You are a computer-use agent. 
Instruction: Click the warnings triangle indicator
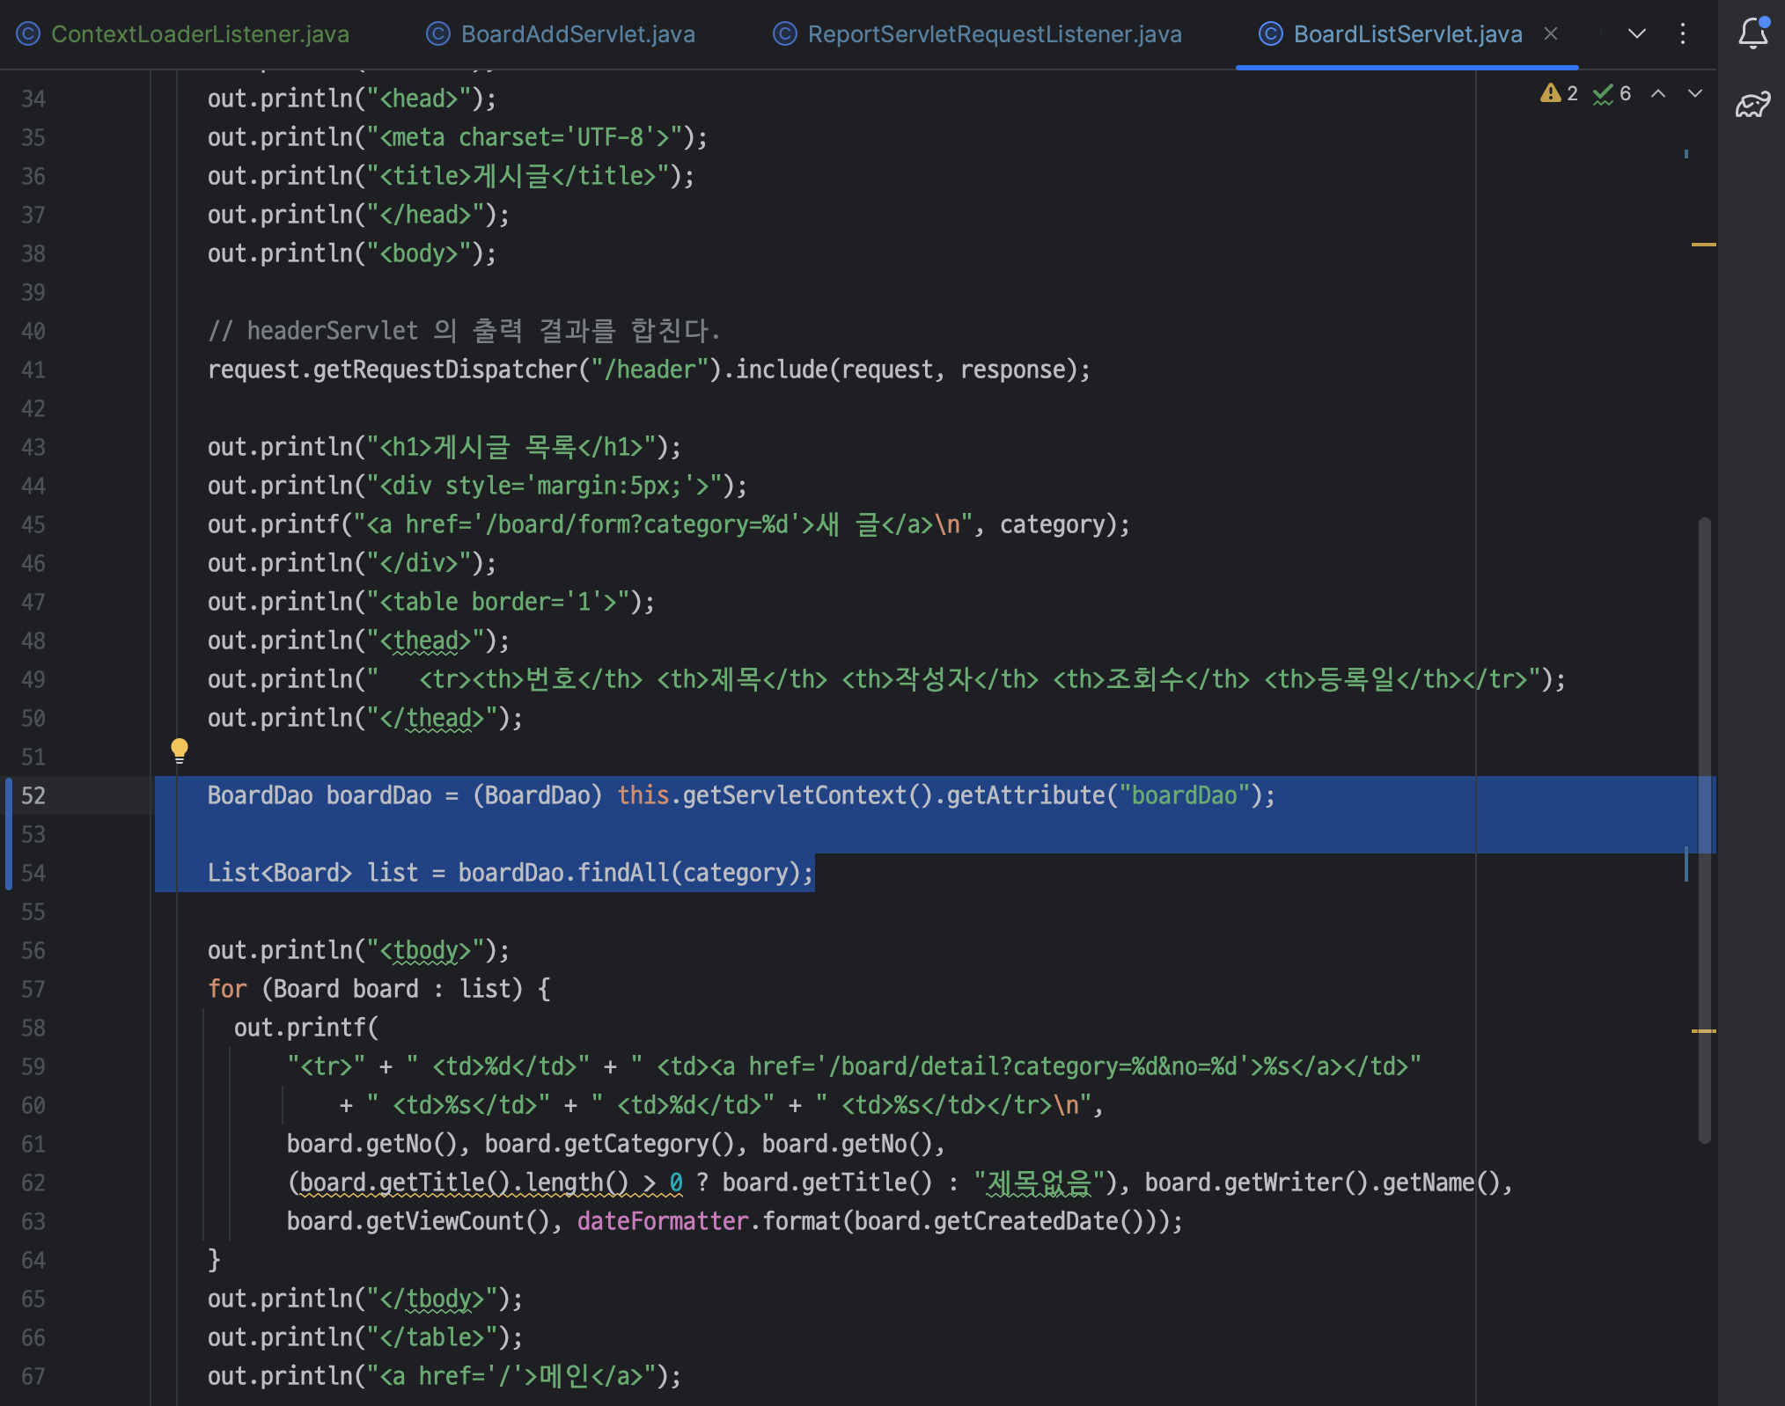pyautogui.click(x=1551, y=93)
